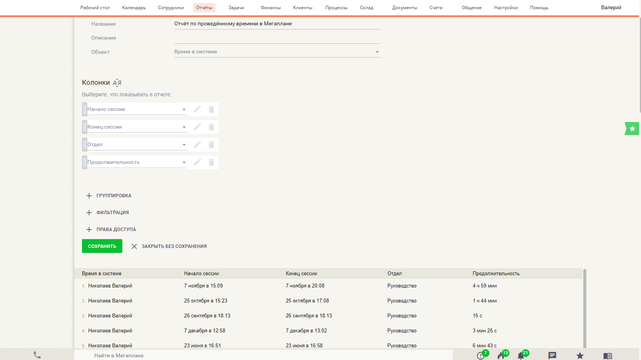Click the empty Описание input field
Viewport: 641px width, 360px height.
coord(277,38)
